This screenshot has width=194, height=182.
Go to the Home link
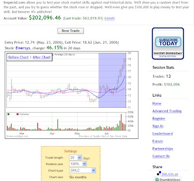click(x=157, y=103)
